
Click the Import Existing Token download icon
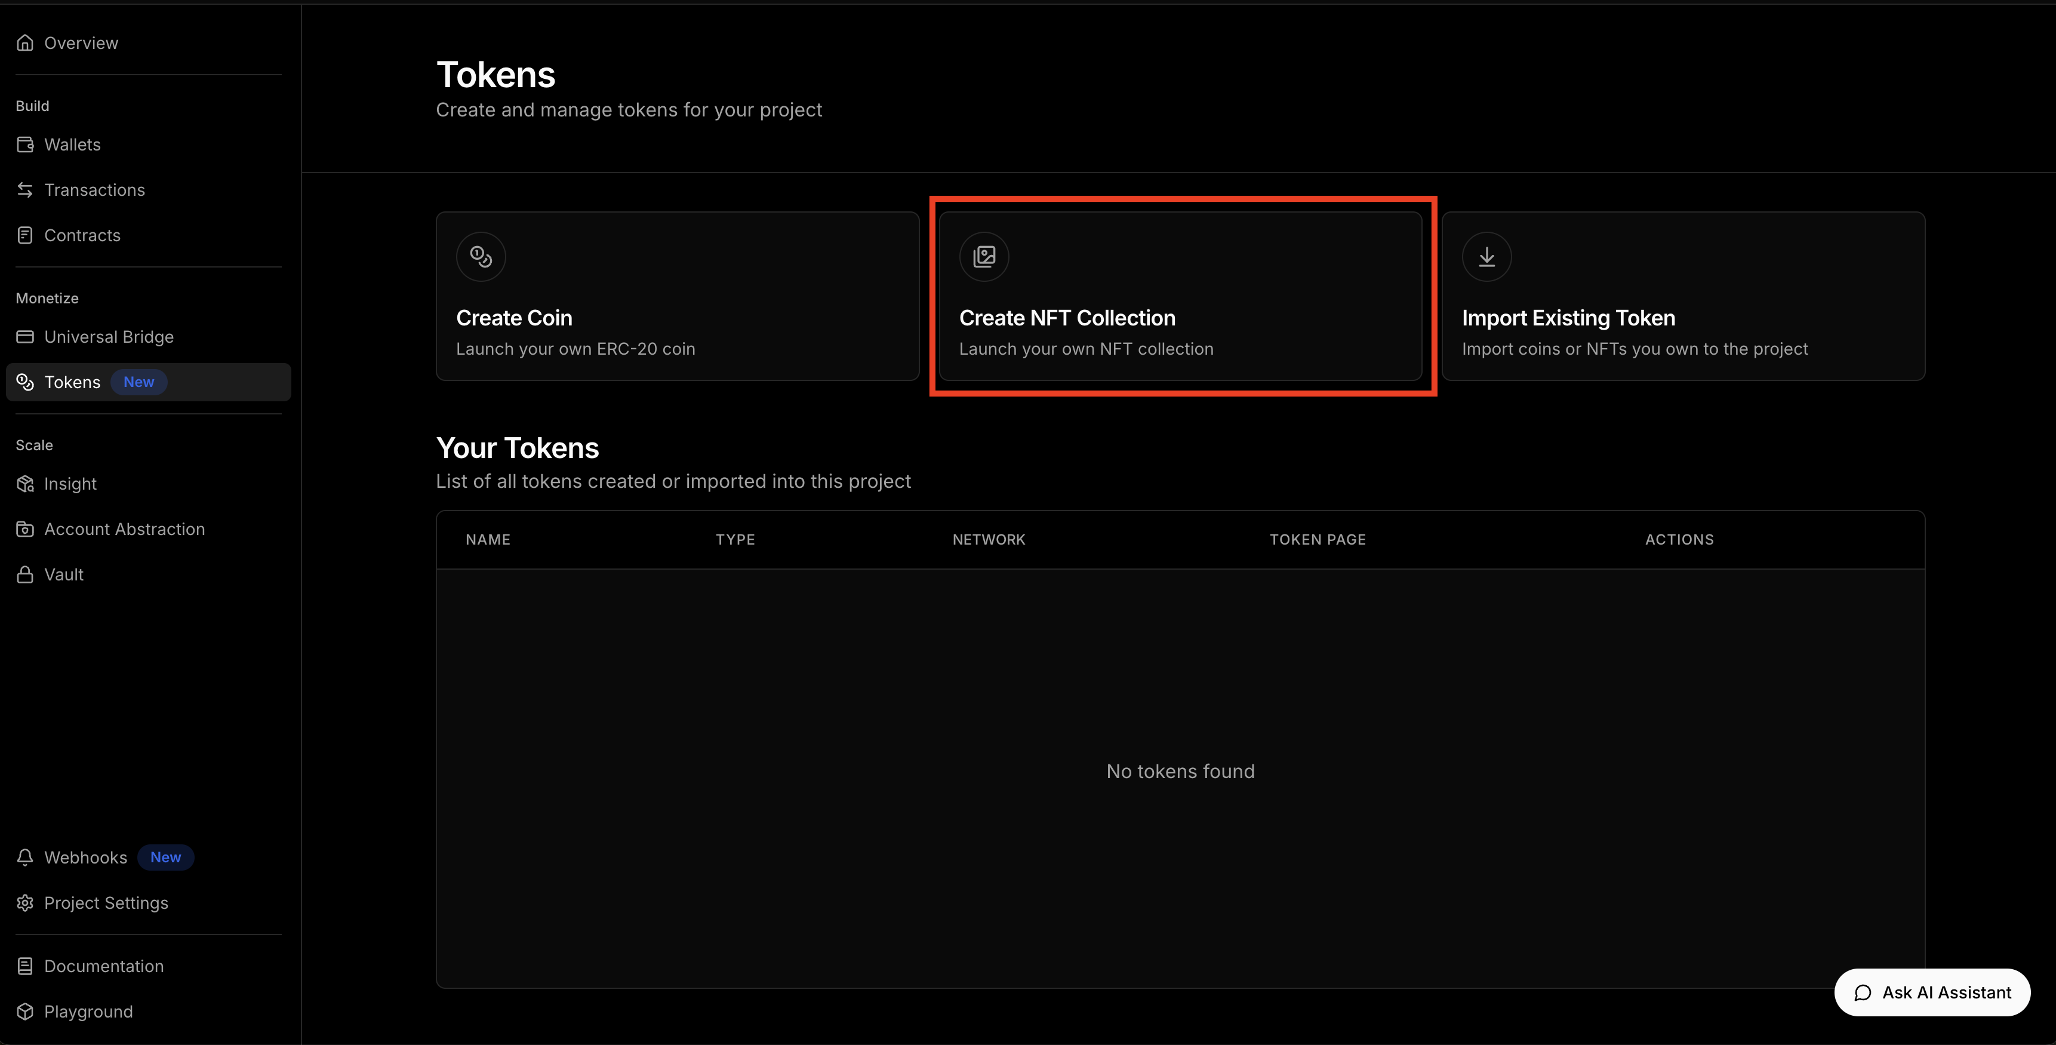coord(1486,256)
